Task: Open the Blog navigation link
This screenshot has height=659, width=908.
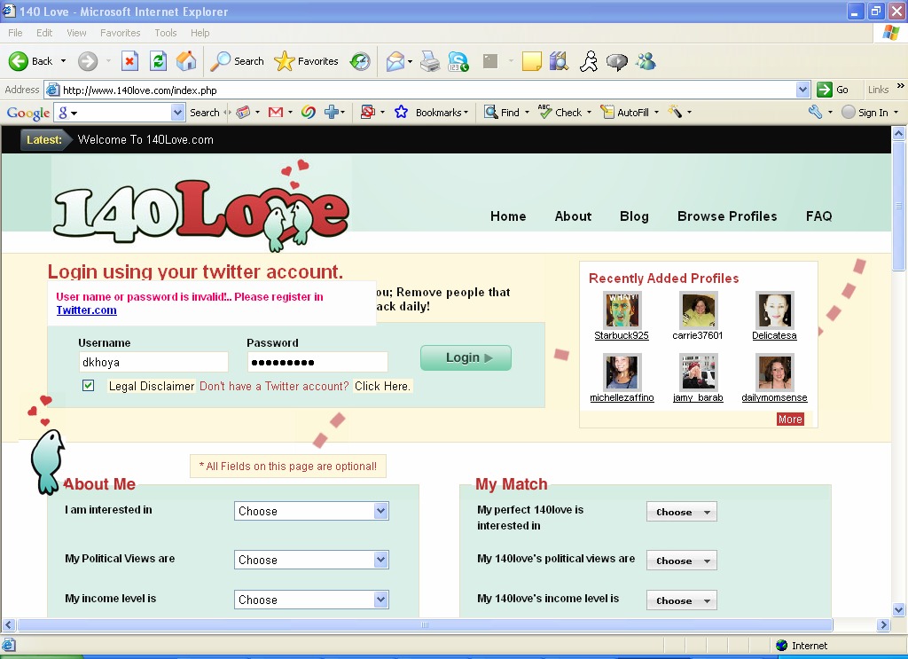Action: click(634, 216)
